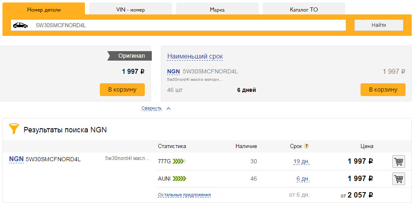Select part number 5W30SMCFNORD4L in results row
The height and width of the screenshot is (207, 415).
coord(53,159)
